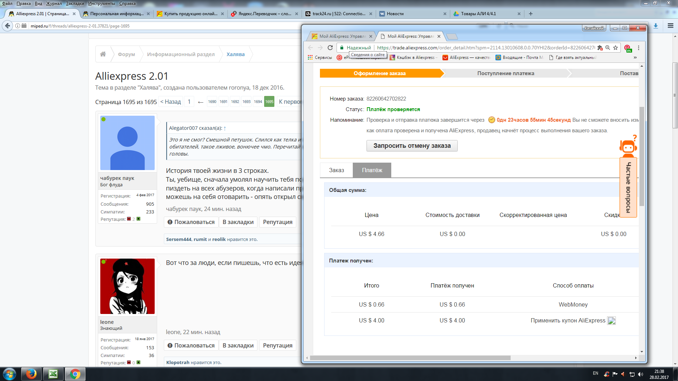Click Windows Start button
The width and height of the screenshot is (678, 381).
10,374
